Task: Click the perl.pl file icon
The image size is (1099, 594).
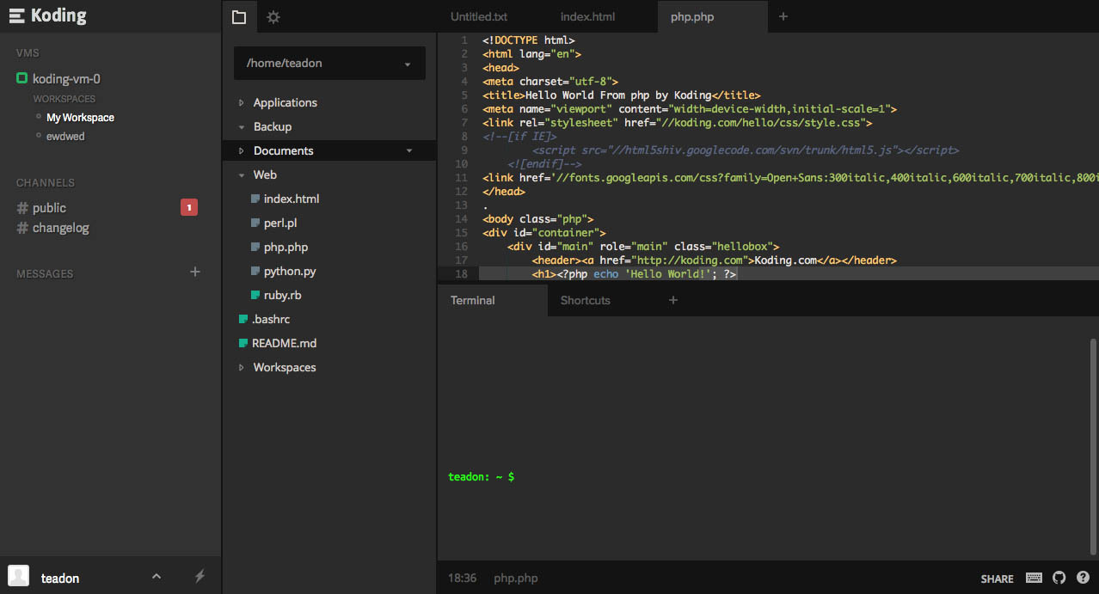Action: 255,223
